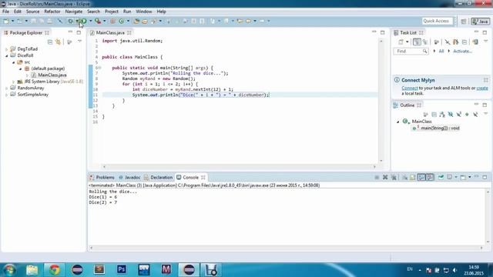The width and height of the screenshot is (493, 277).
Task: Open Chrome from the Windows taskbar
Action: 54,269
